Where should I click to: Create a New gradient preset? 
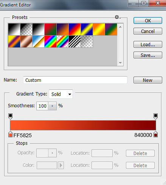coord(148,80)
